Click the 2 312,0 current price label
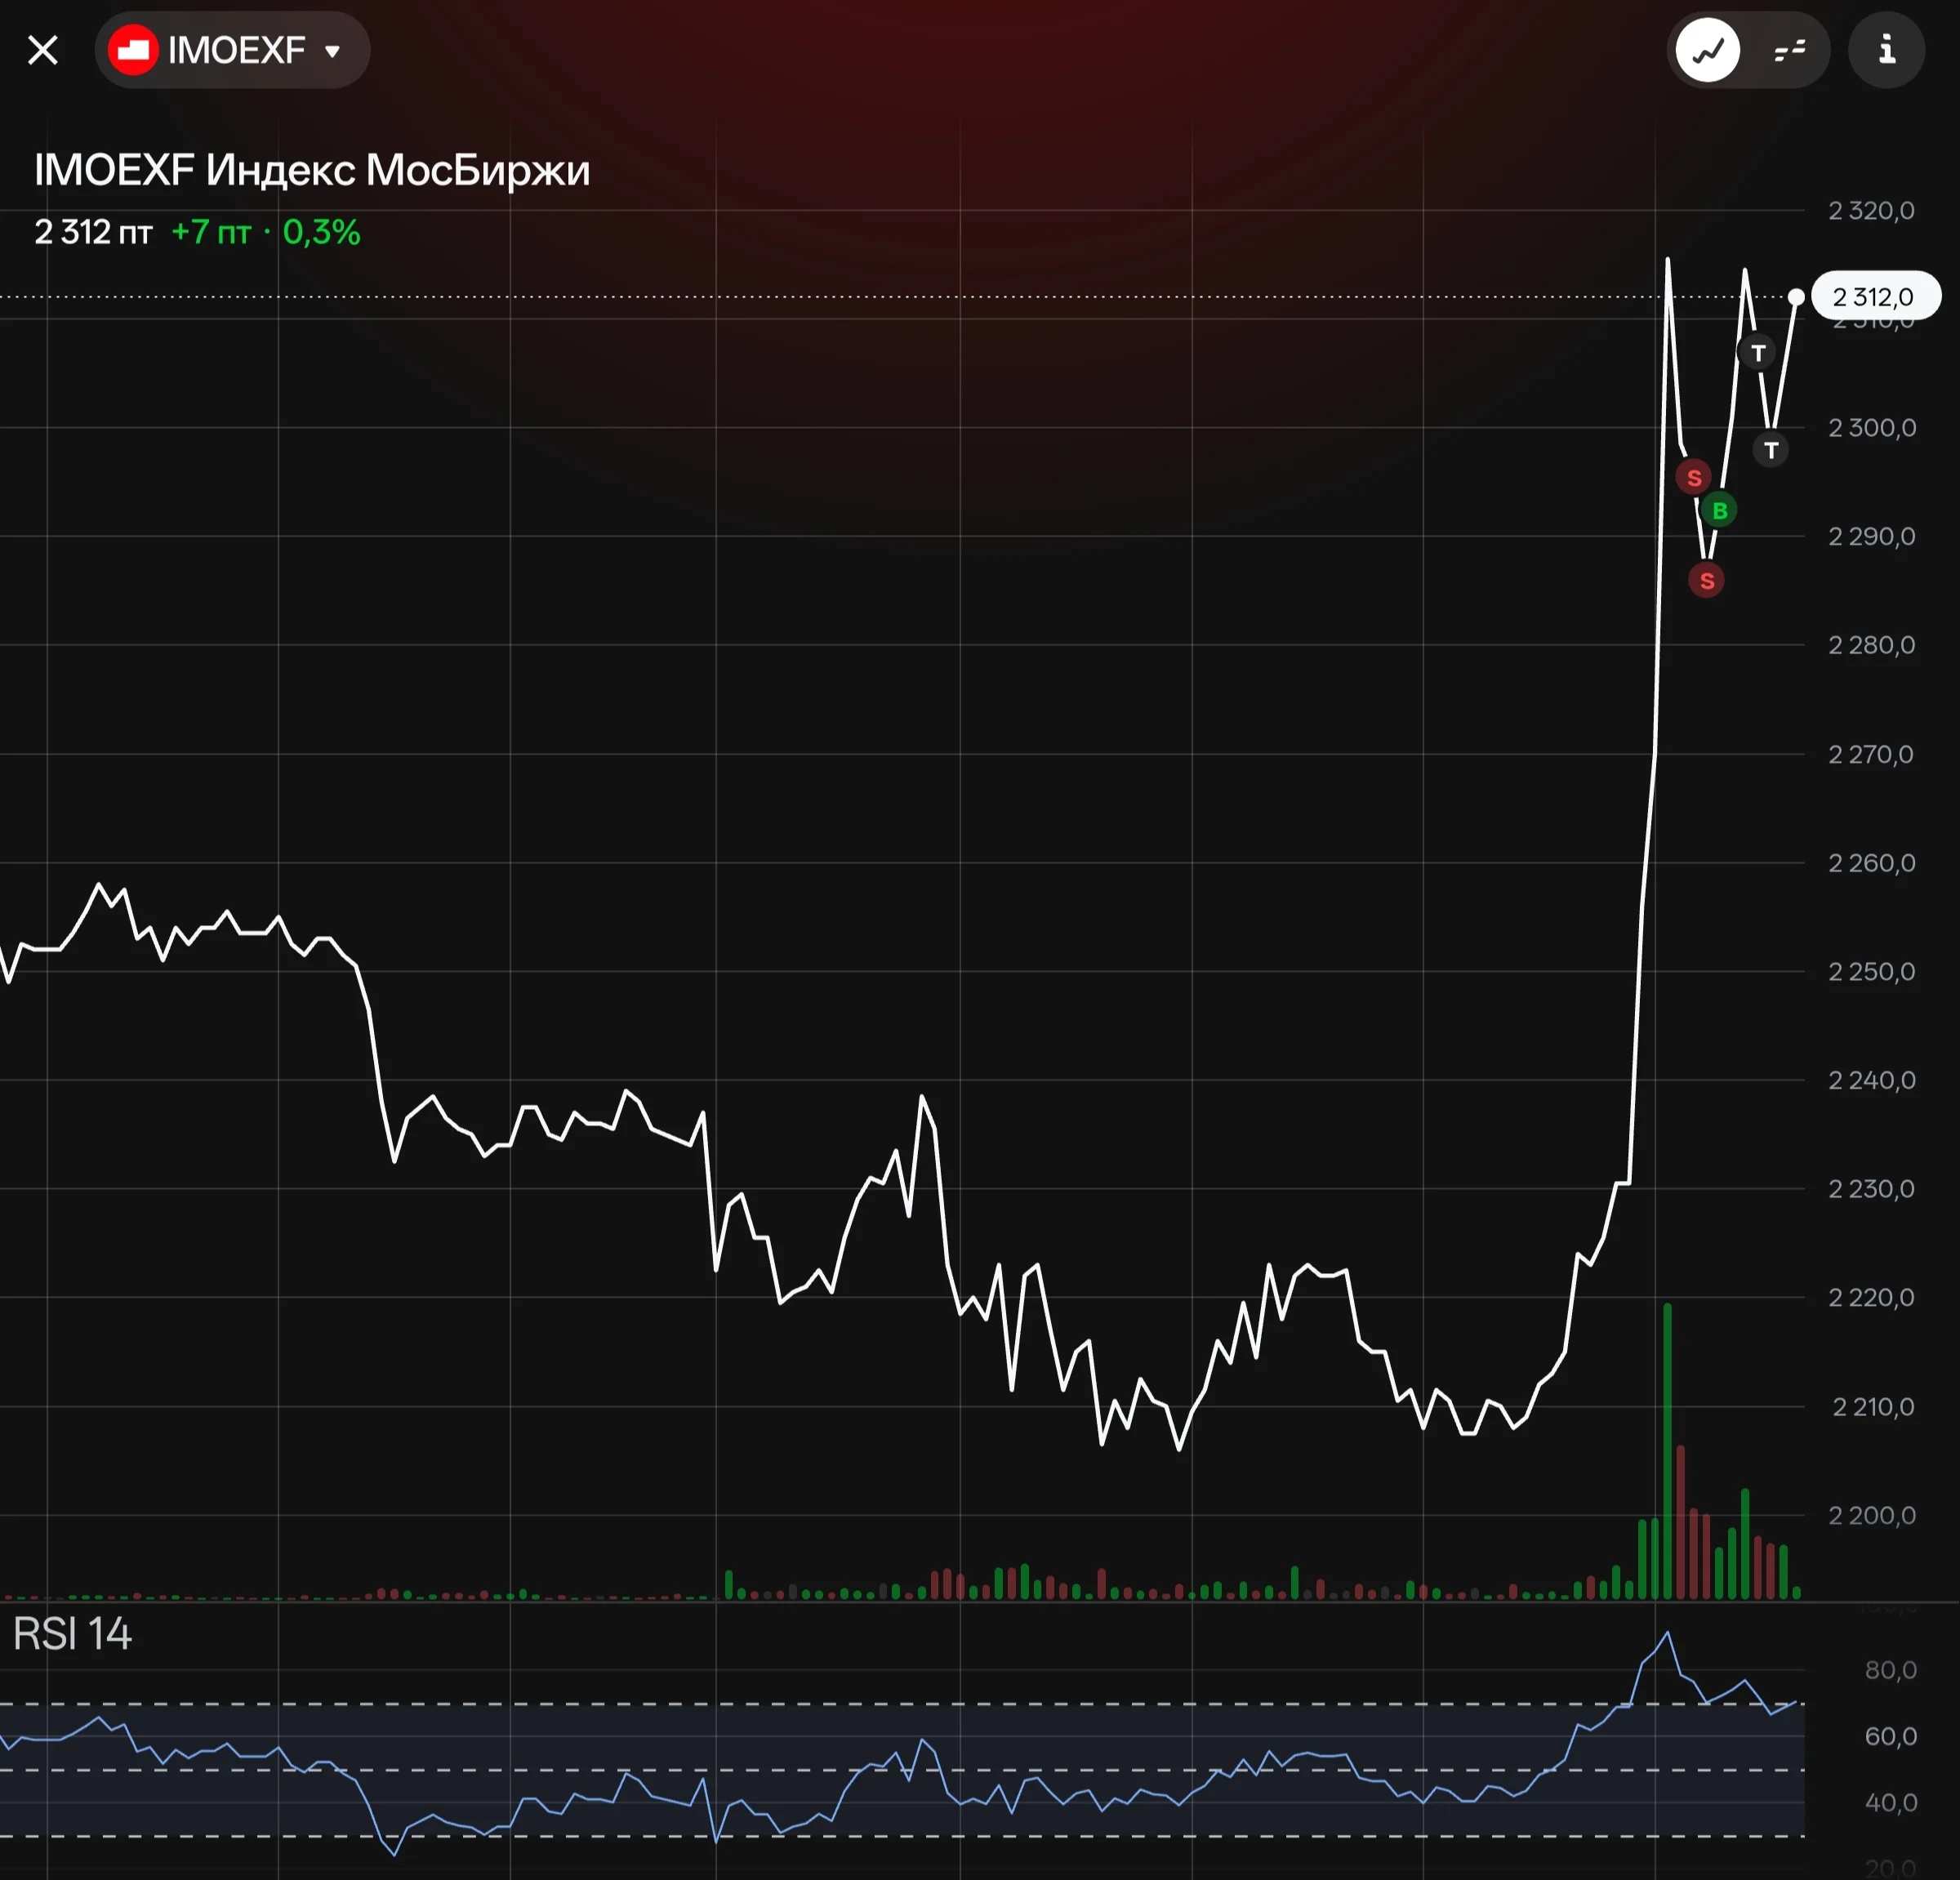Screen dimensions: 1960x1880 pyautogui.click(x=1876, y=297)
